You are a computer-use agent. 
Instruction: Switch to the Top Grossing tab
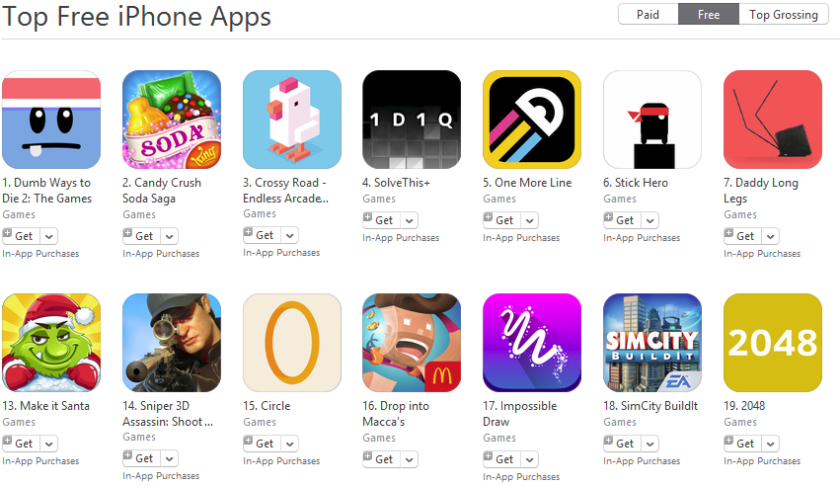tap(783, 15)
